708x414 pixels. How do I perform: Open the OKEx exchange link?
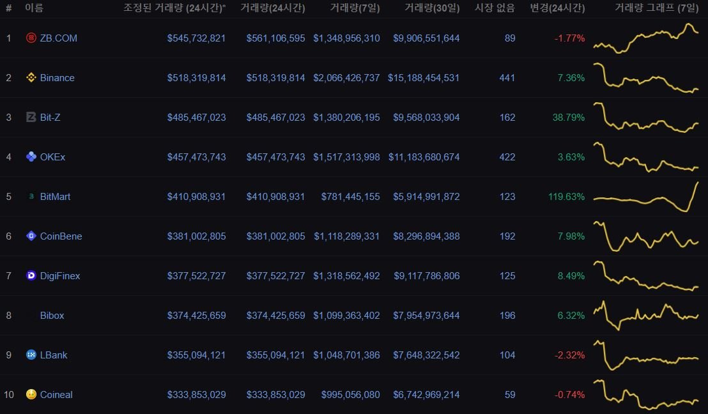tap(53, 157)
